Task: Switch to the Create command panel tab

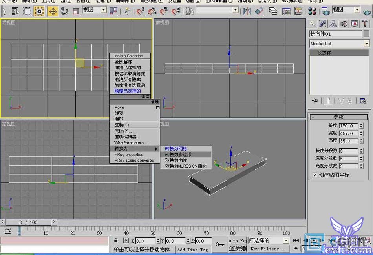Action: coord(313,24)
